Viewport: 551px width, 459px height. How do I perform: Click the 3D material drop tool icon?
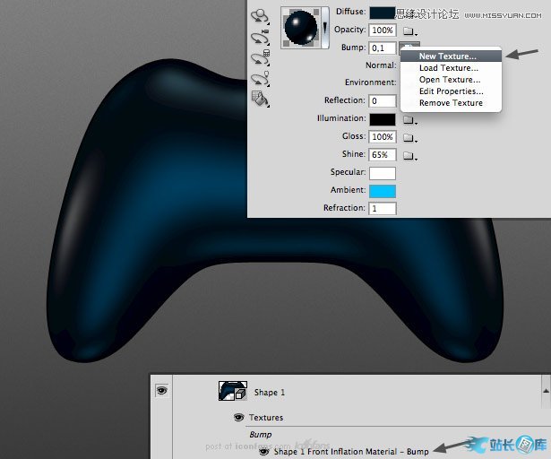point(260,79)
